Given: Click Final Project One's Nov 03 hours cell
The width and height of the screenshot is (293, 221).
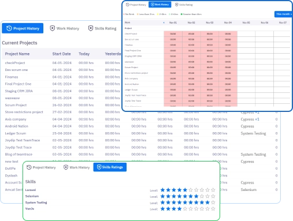Looking at the screenshot, I should point(210,51).
